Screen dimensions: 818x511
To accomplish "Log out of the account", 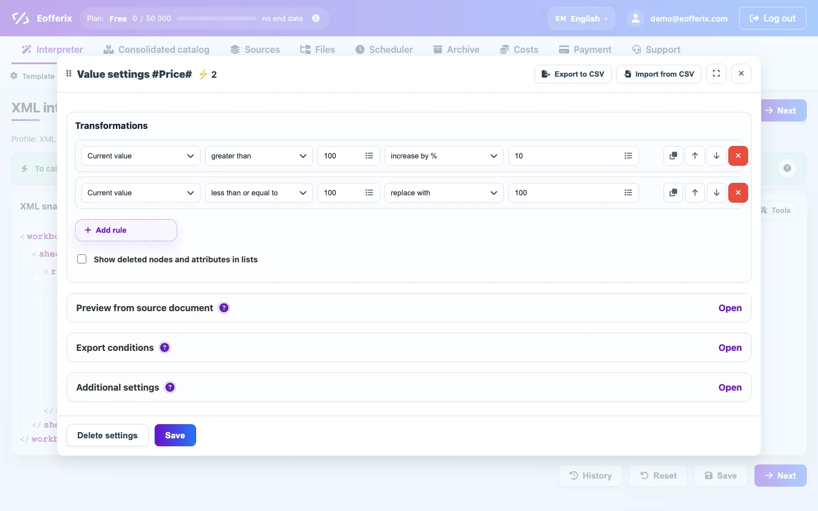I will pyautogui.click(x=773, y=18).
